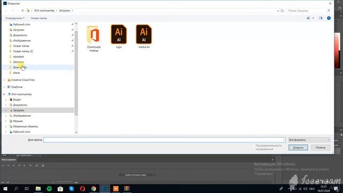Open the 'Новая папка (2)' folder shortcut
The width and height of the screenshot is (343, 193).
coord(23,51)
